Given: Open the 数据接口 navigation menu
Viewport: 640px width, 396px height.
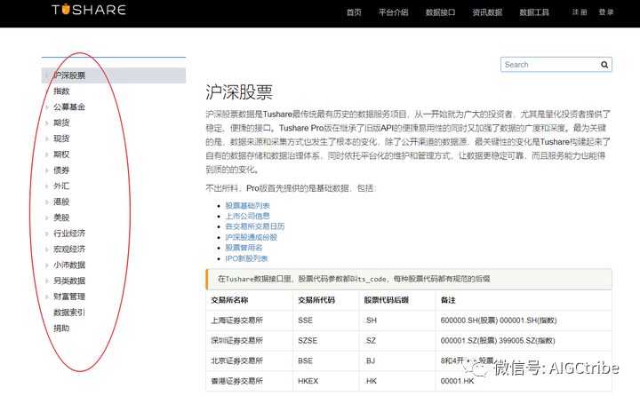Looking at the screenshot, I should [x=440, y=12].
